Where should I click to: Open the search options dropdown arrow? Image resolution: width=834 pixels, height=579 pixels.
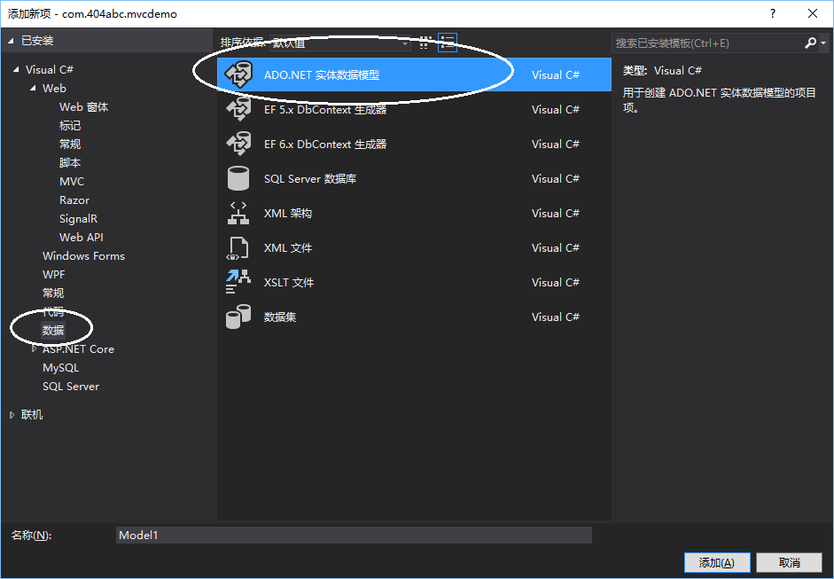click(x=823, y=43)
